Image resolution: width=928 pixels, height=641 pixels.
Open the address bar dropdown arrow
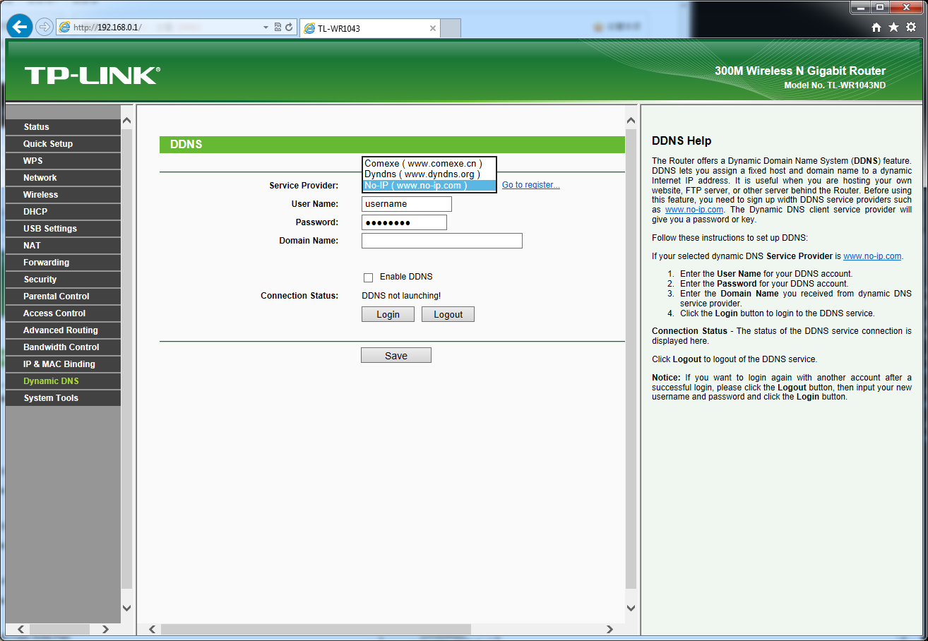coord(266,28)
